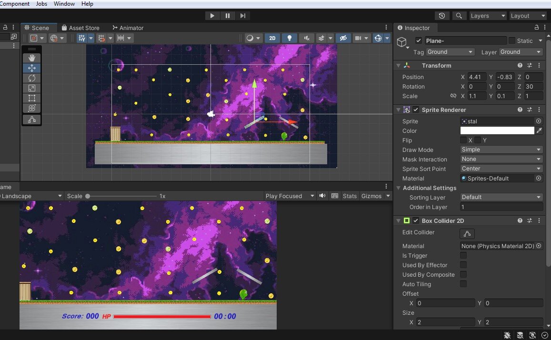Open Component menu
The height and width of the screenshot is (340, 551).
pyautogui.click(x=14, y=4)
